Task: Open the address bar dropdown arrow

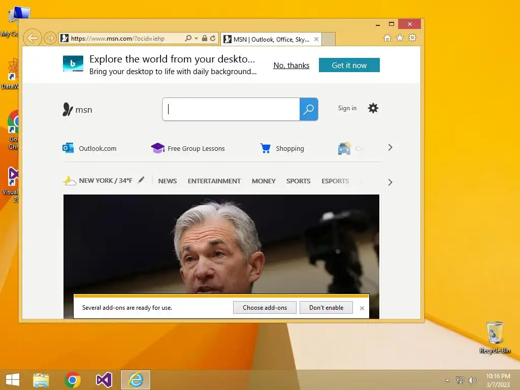Action: (197, 39)
